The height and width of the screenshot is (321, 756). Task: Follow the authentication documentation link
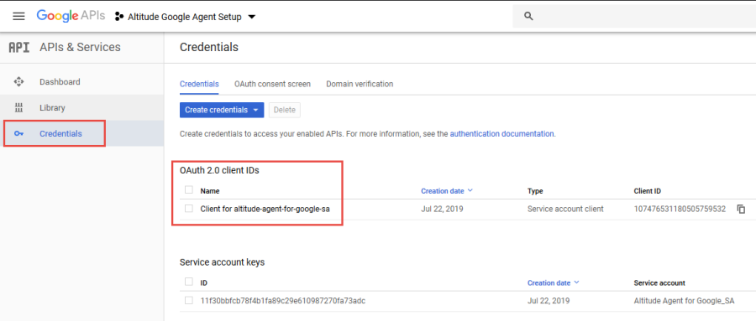point(502,134)
